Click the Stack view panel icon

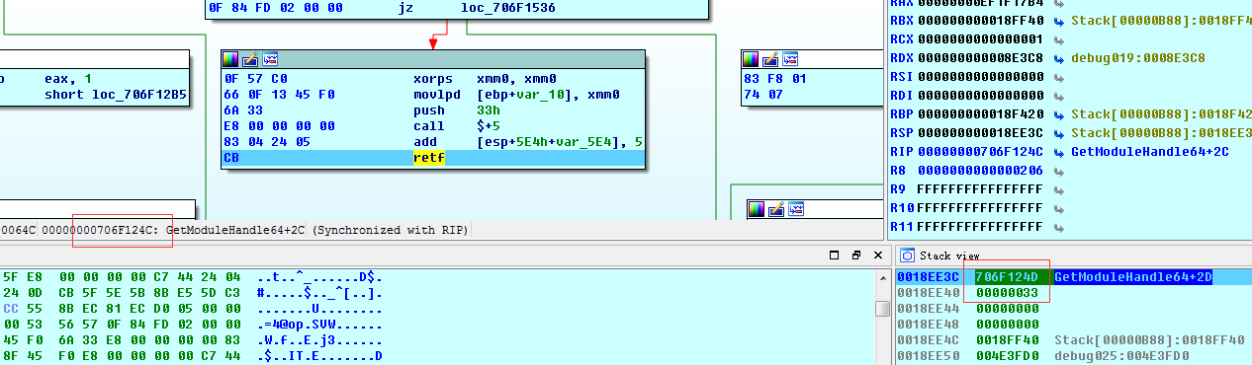(x=907, y=255)
